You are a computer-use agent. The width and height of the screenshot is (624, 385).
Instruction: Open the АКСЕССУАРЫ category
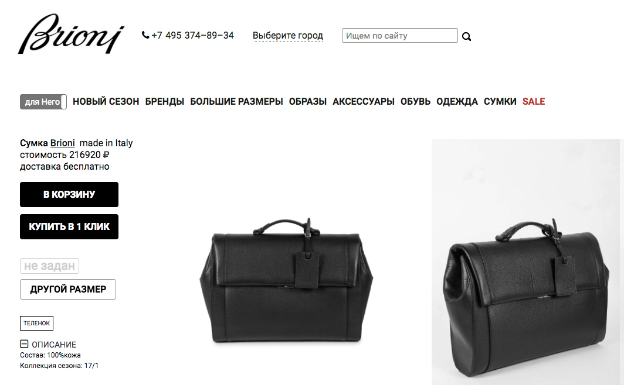click(364, 102)
